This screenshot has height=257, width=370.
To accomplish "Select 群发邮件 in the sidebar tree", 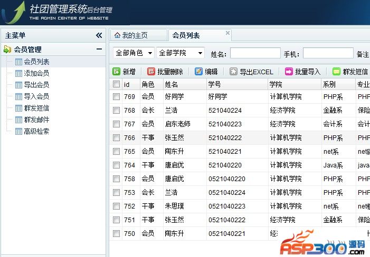I will coord(36,120).
